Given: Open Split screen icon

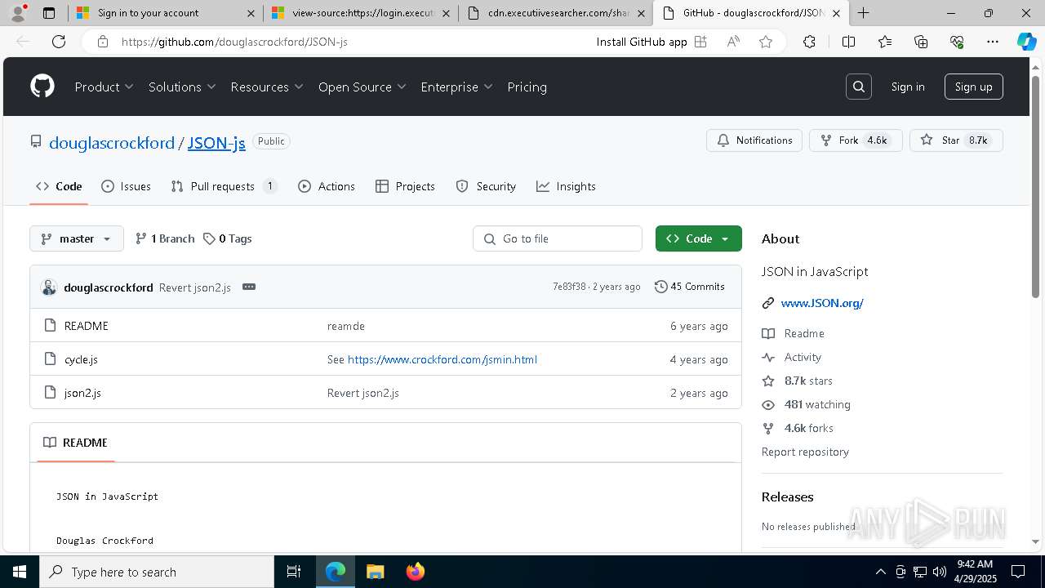Looking at the screenshot, I should 848,42.
